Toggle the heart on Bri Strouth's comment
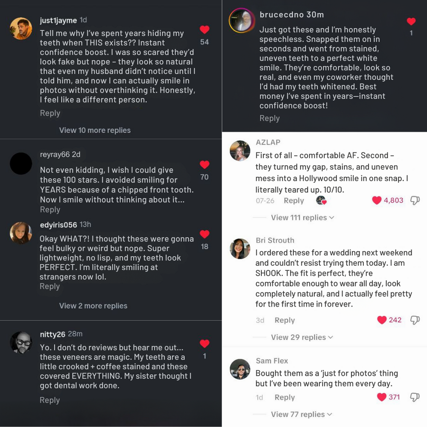The image size is (427, 427). [382, 320]
